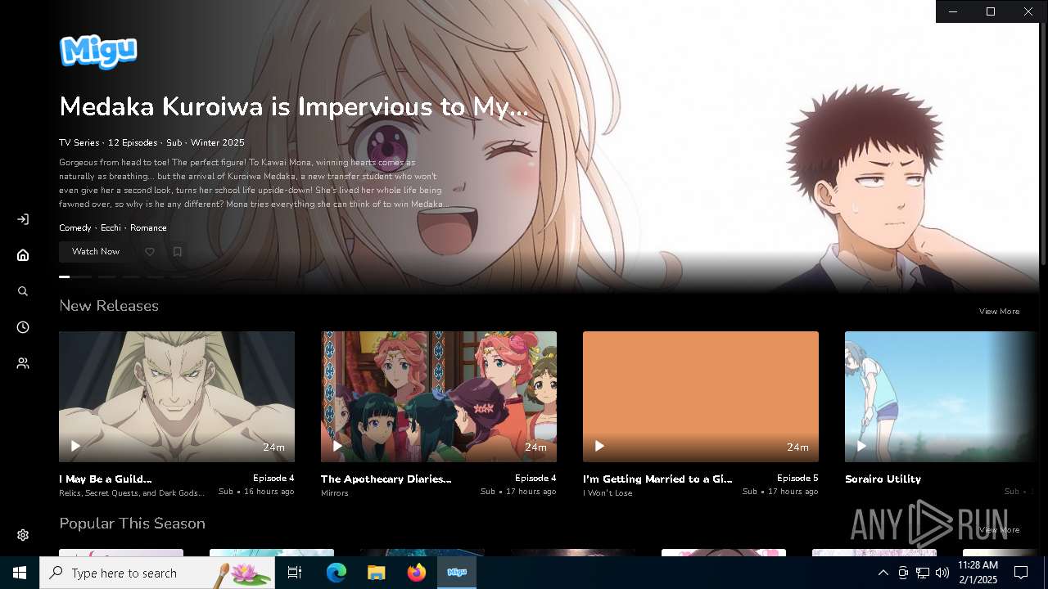Play I May Be a Guild episode
Viewport: 1048px width, 589px height.
pyautogui.click(x=75, y=446)
